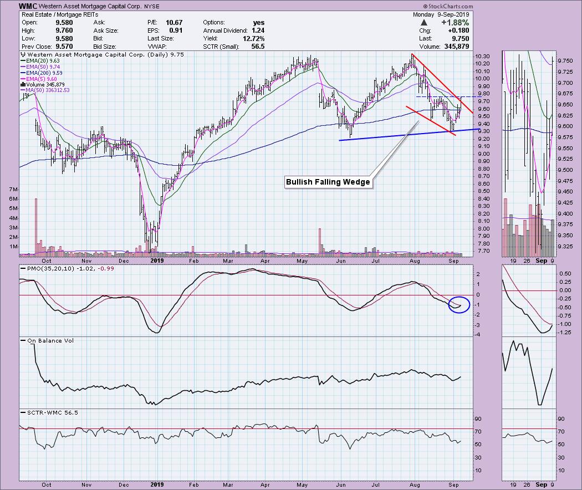Click the 9.750 label on the zoom panel axis
The width and height of the screenshot is (582, 490).
(x=565, y=60)
